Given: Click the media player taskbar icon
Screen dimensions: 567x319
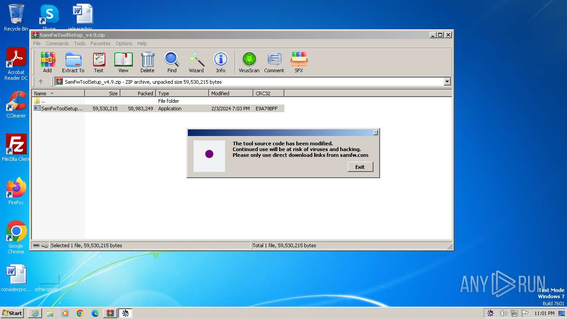Looking at the screenshot, I should coord(65,313).
